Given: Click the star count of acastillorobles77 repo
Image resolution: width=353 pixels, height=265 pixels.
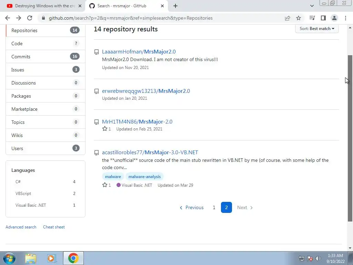Looking at the screenshot, I should coord(107,185).
